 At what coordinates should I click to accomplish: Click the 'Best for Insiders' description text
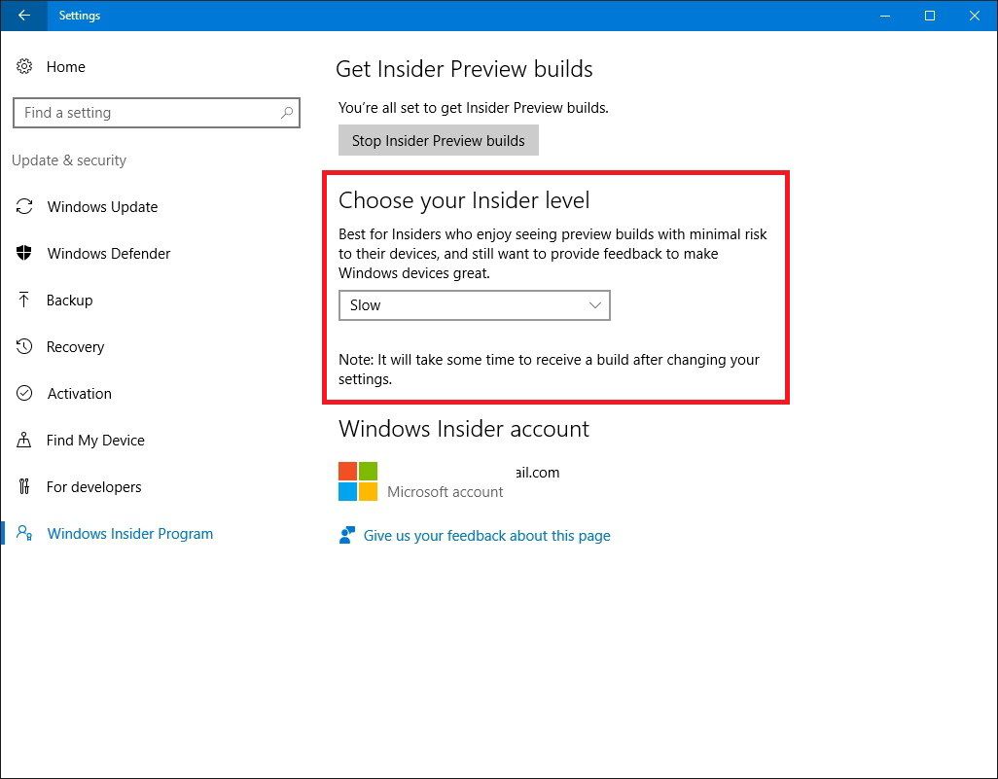pyautogui.click(x=552, y=254)
